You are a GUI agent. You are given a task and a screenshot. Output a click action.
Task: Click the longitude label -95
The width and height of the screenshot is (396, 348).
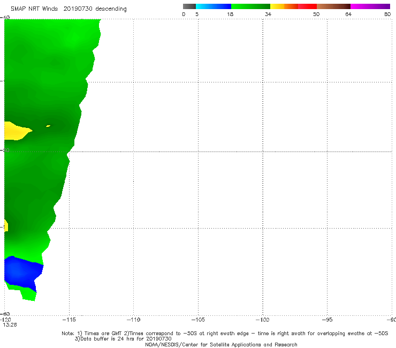pyautogui.click(x=328, y=320)
